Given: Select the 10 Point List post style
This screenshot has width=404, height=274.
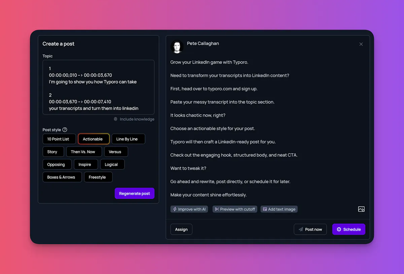Looking at the screenshot, I should tap(59, 139).
